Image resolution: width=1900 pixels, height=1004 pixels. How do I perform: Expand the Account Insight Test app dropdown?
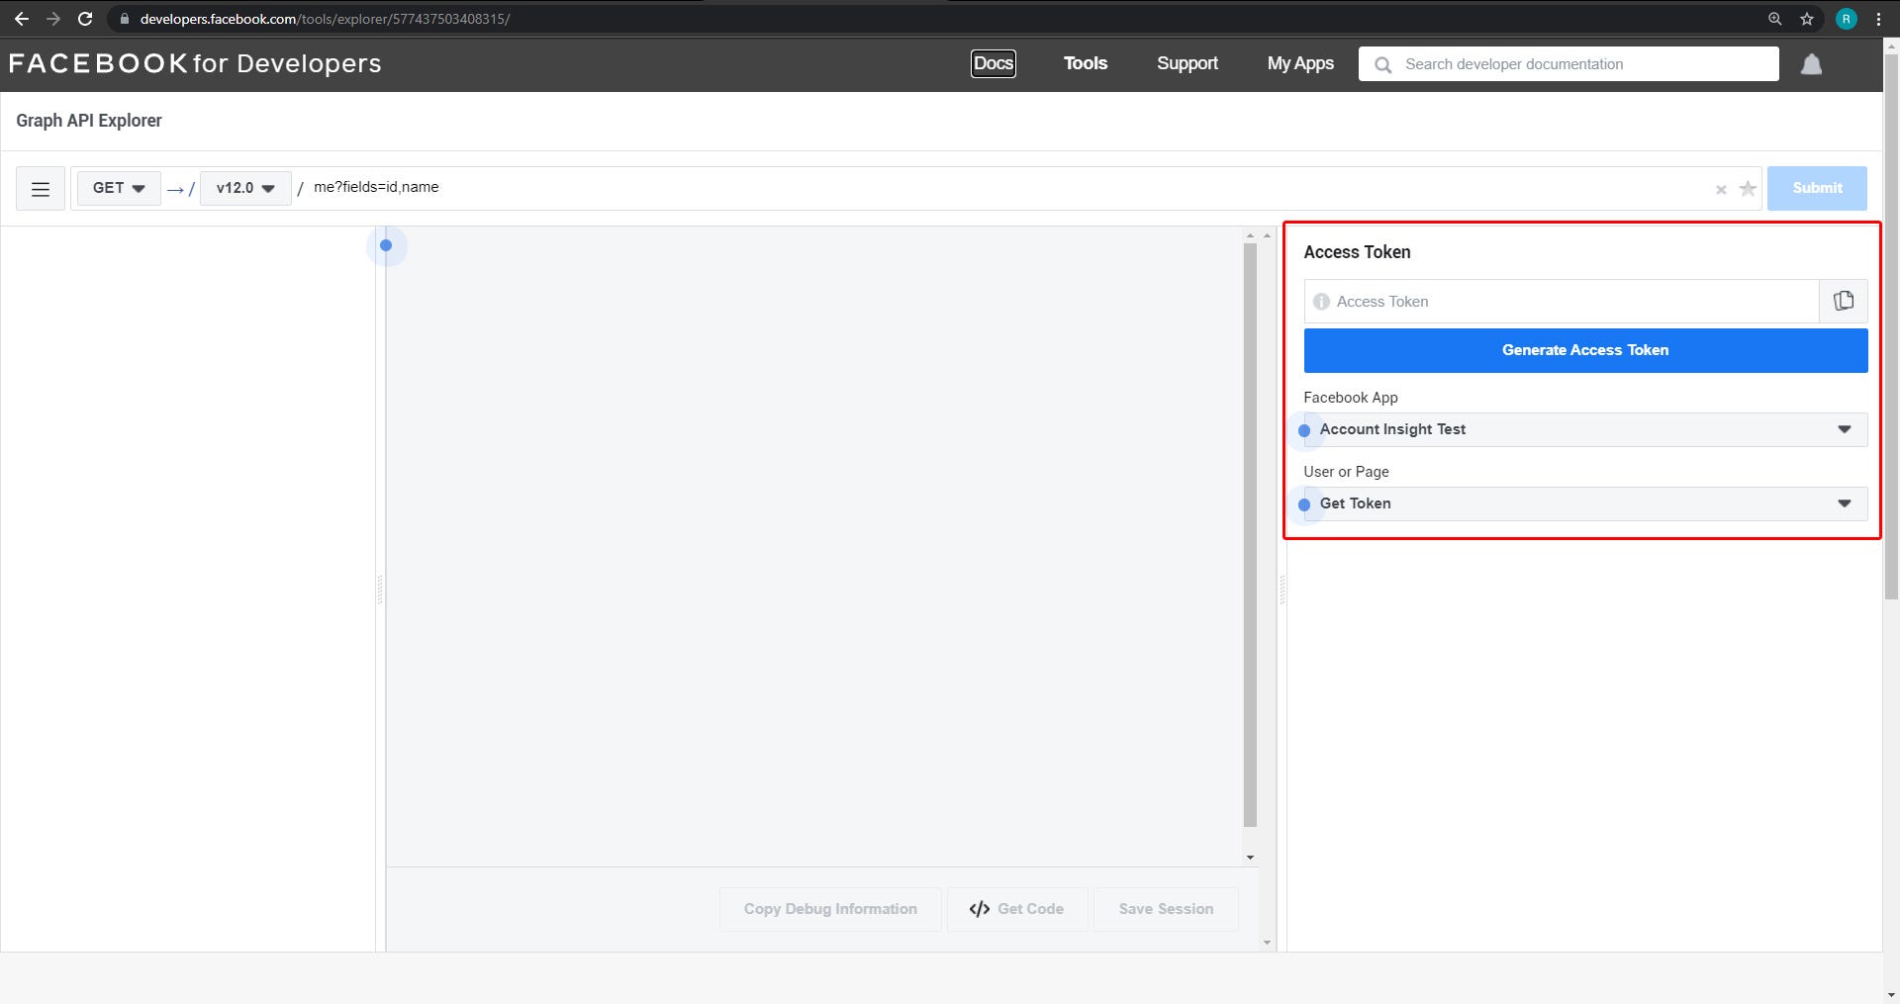click(1586, 429)
